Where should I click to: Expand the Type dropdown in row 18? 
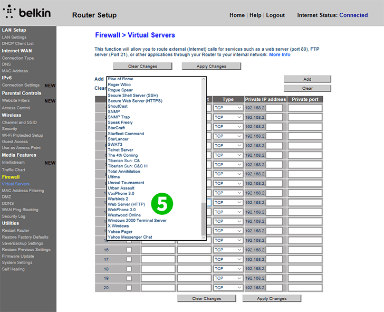click(228, 269)
